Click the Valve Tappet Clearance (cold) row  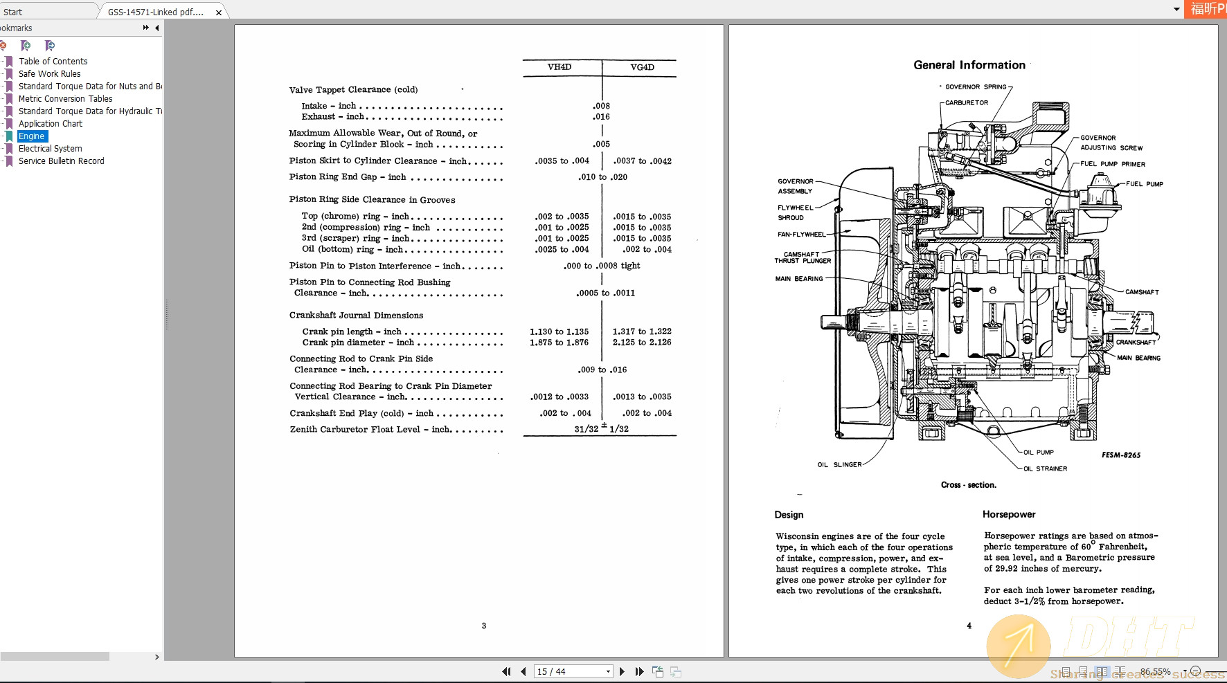tap(353, 90)
